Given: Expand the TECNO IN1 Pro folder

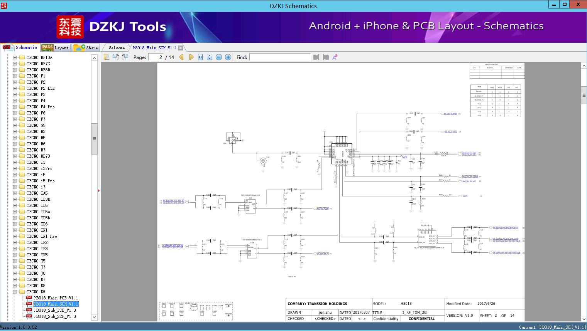Looking at the screenshot, I should [x=15, y=236].
